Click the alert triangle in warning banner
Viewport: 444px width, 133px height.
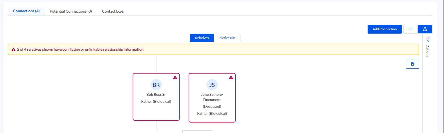(13, 50)
